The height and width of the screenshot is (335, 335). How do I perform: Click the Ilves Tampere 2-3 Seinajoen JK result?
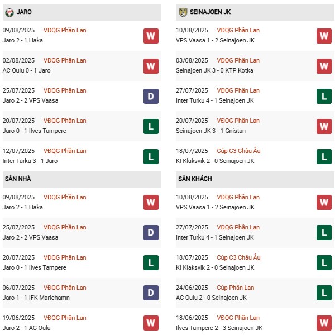220,328
